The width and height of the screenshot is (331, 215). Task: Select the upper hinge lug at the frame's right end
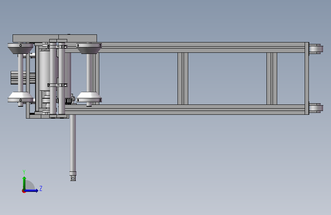pos(316,49)
